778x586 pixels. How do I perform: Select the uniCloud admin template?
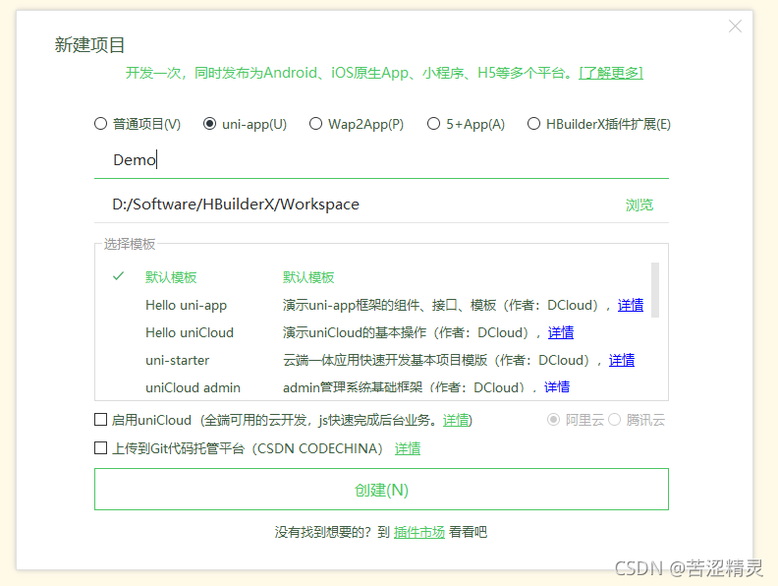[193, 387]
